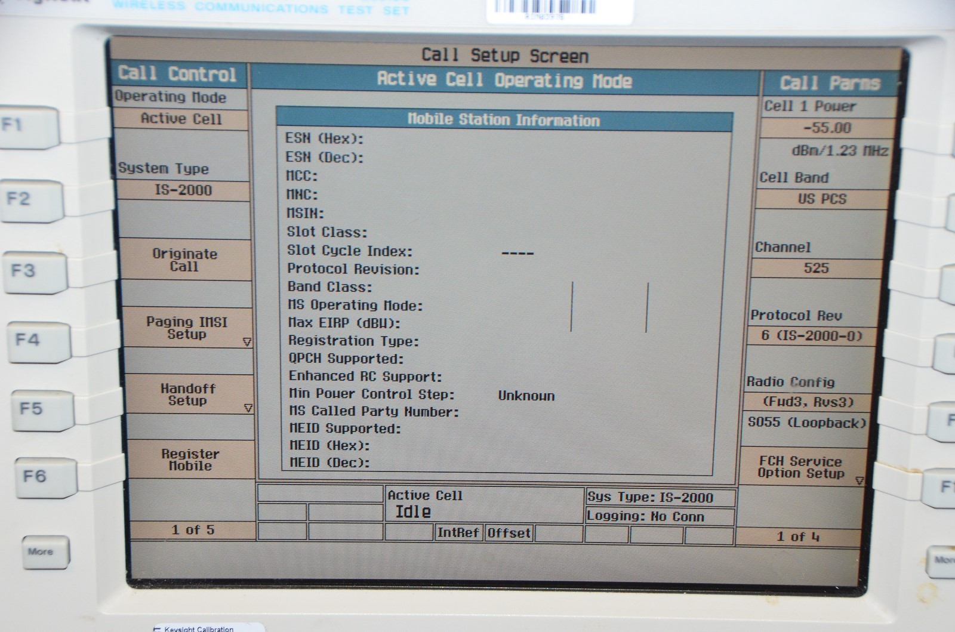Choose Register Mobile option
This screenshot has width=955, height=632.
click(x=190, y=460)
